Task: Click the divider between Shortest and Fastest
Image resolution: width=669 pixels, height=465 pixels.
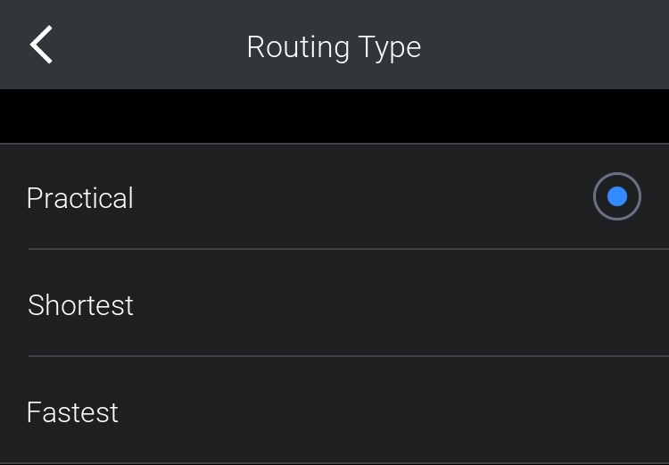Action: click(348, 356)
